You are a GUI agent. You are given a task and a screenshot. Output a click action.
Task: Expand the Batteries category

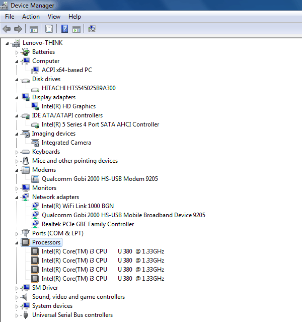17,52
